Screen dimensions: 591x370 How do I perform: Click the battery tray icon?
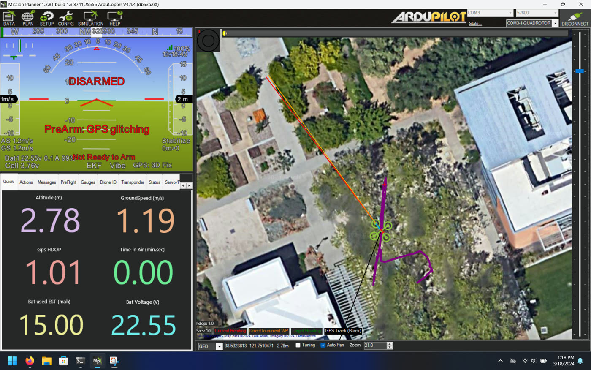click(544, 361)
